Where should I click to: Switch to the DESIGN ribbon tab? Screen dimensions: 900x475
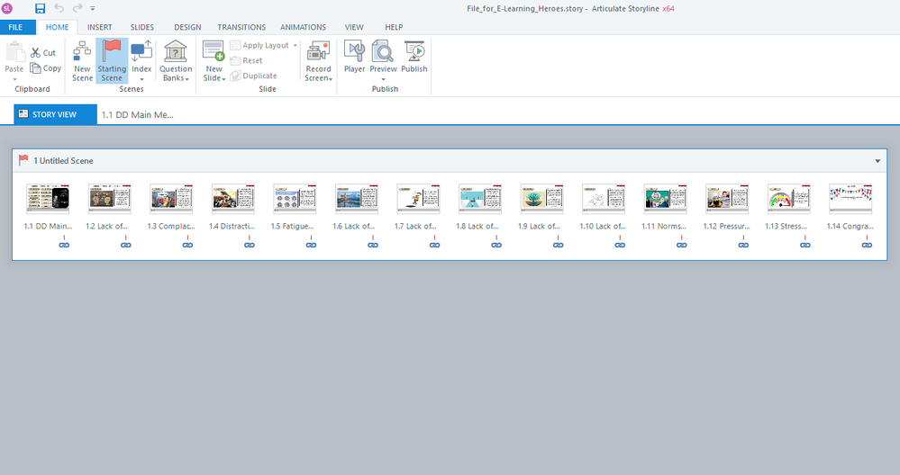tap(187, 27)
